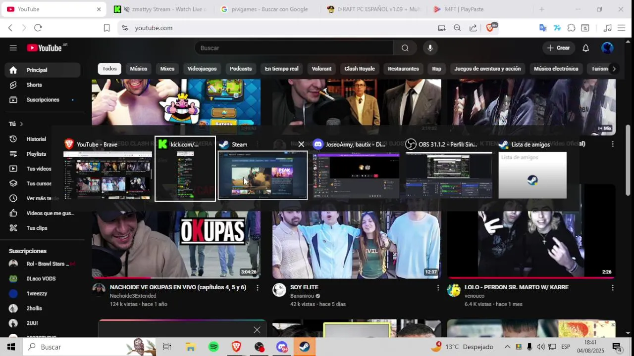Open the Crear menu
This screenshot has height=356, width=634.
coord(558,48)
